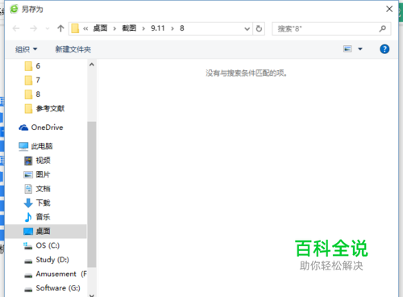Open Software (G:) drive
Screen dimensions: 403x297
point(58,288)
